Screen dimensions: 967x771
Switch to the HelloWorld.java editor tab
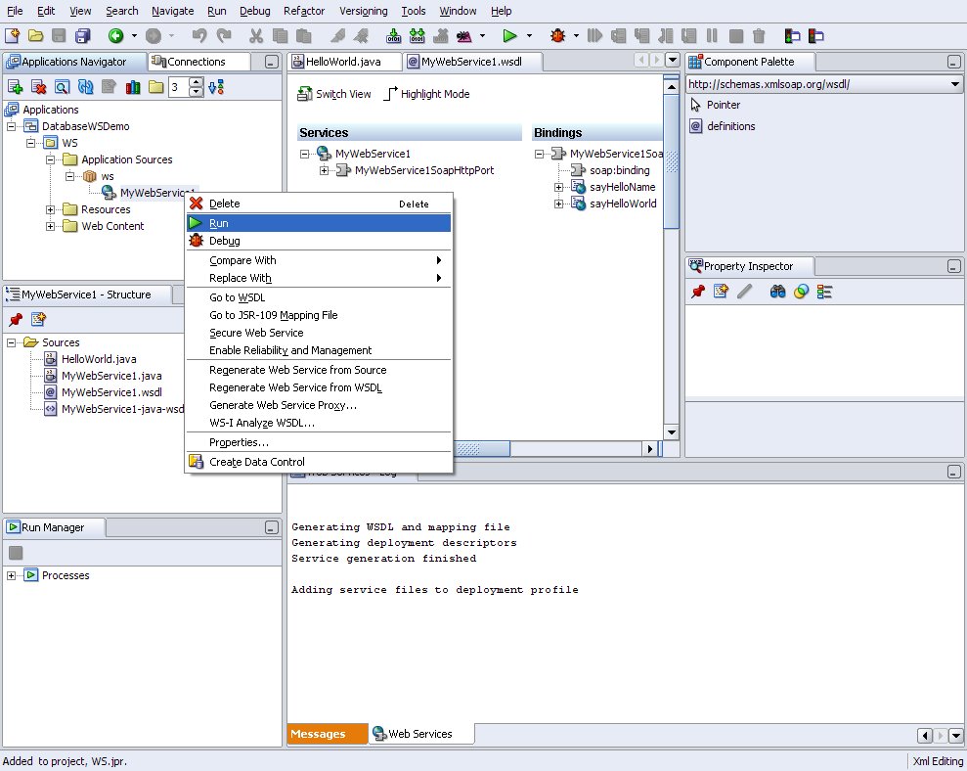[x=344, y=61]
